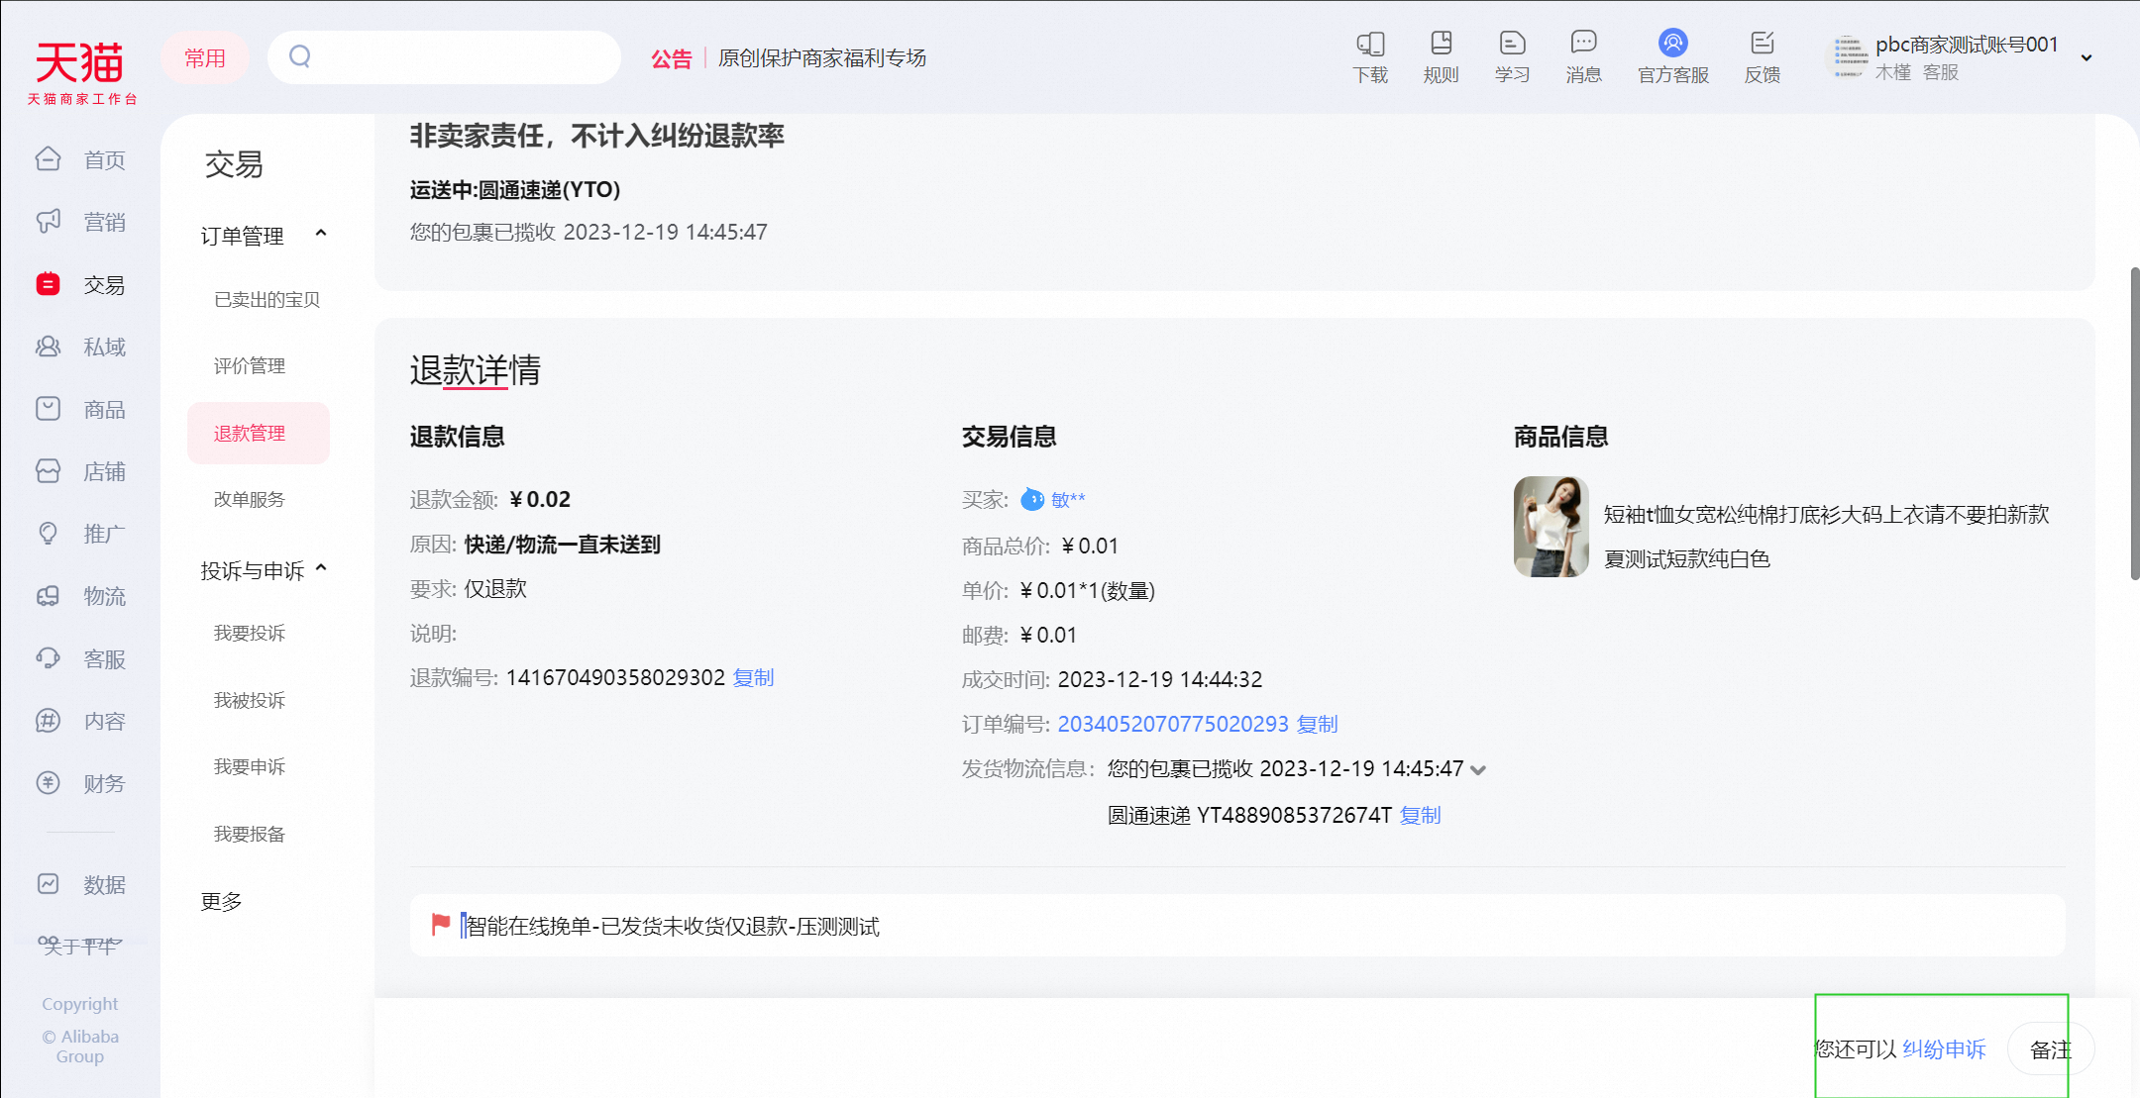Open 我要投诉 menu item

pos(250,633)
